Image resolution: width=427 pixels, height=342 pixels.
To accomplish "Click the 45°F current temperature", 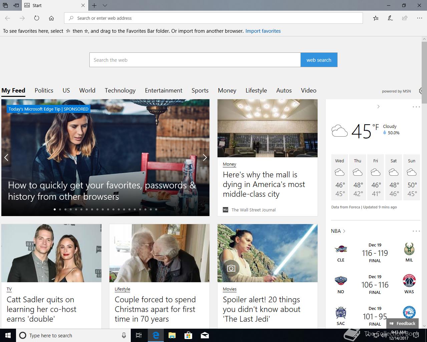I will [365, 131].
